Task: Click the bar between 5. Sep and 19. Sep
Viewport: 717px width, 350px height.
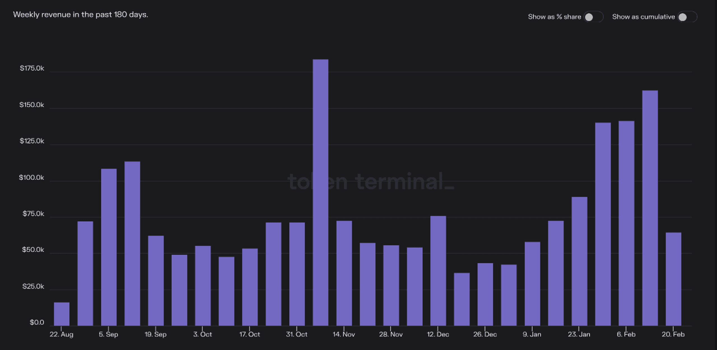Action: (132, 244)
